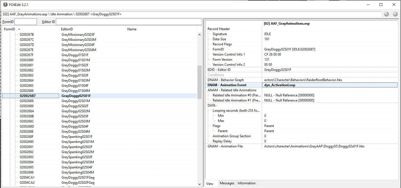
Task: Click the navigate forward arrow icon
Action: [395, 14]
